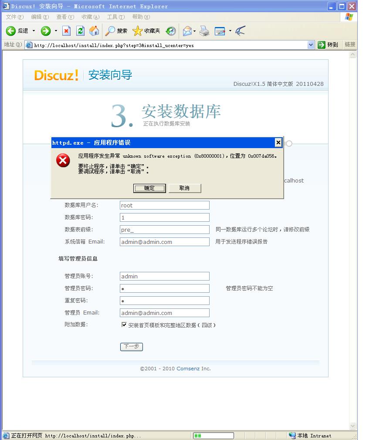
Task: Open the Forward button history dropdown arrow
Action: [56, 31]
